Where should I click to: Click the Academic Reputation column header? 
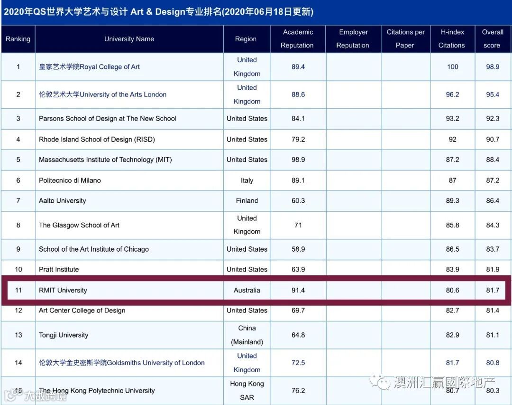pos(298,39)
